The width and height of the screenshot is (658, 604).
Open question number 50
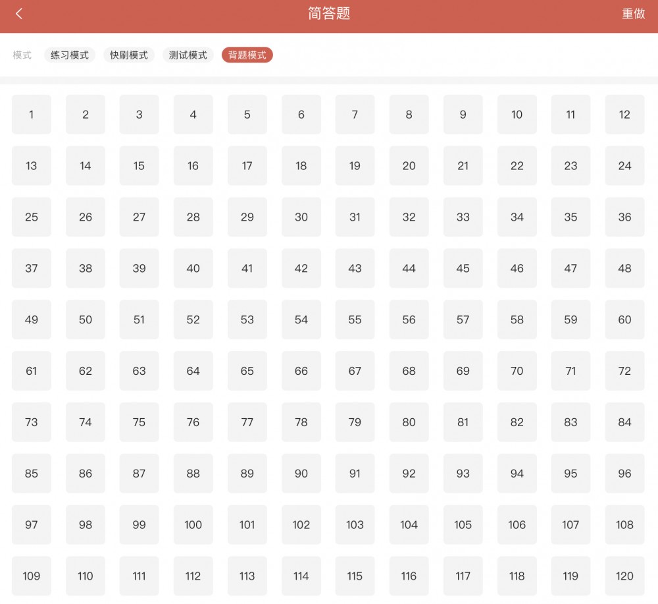(x=86, y=319)
